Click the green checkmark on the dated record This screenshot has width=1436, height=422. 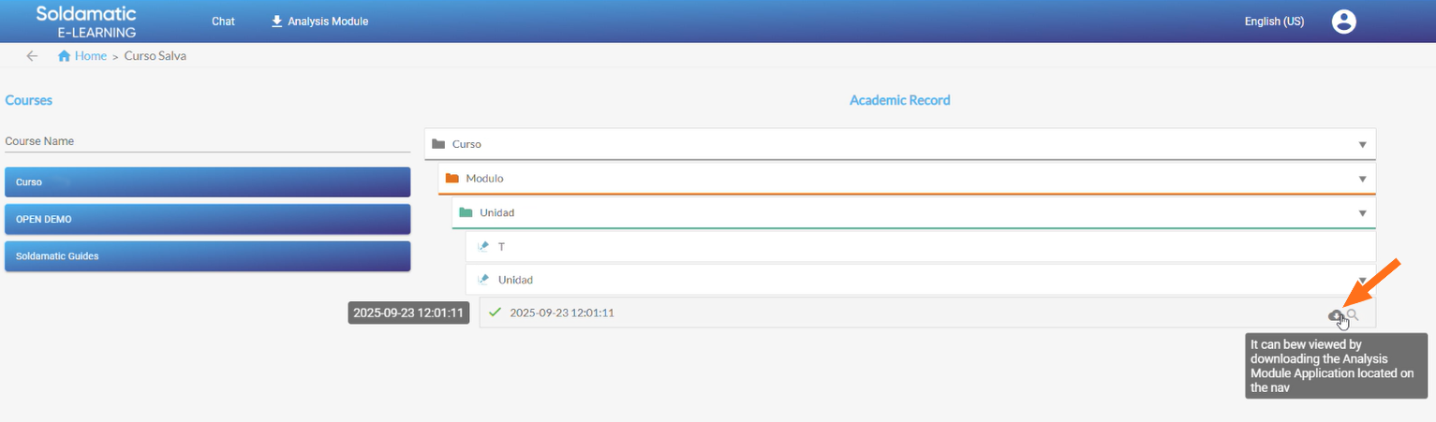pos(495,313)
